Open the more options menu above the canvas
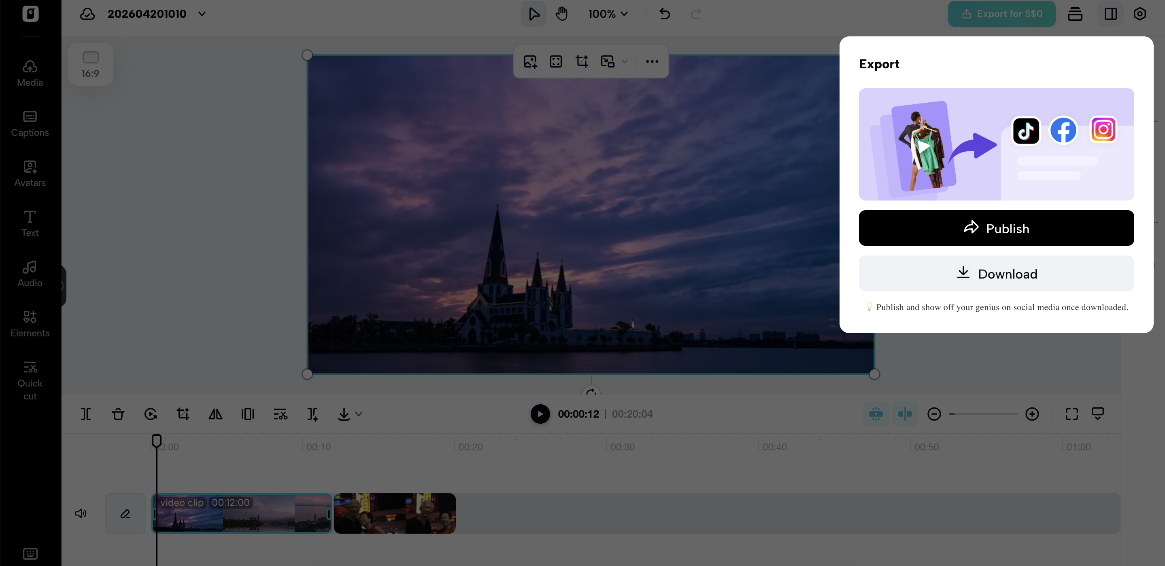This screenshot has width=1165, height=566. 652,61
